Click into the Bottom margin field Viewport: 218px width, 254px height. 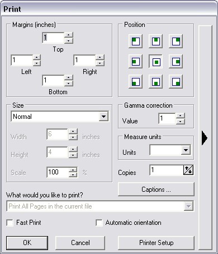tap(53, 80)
